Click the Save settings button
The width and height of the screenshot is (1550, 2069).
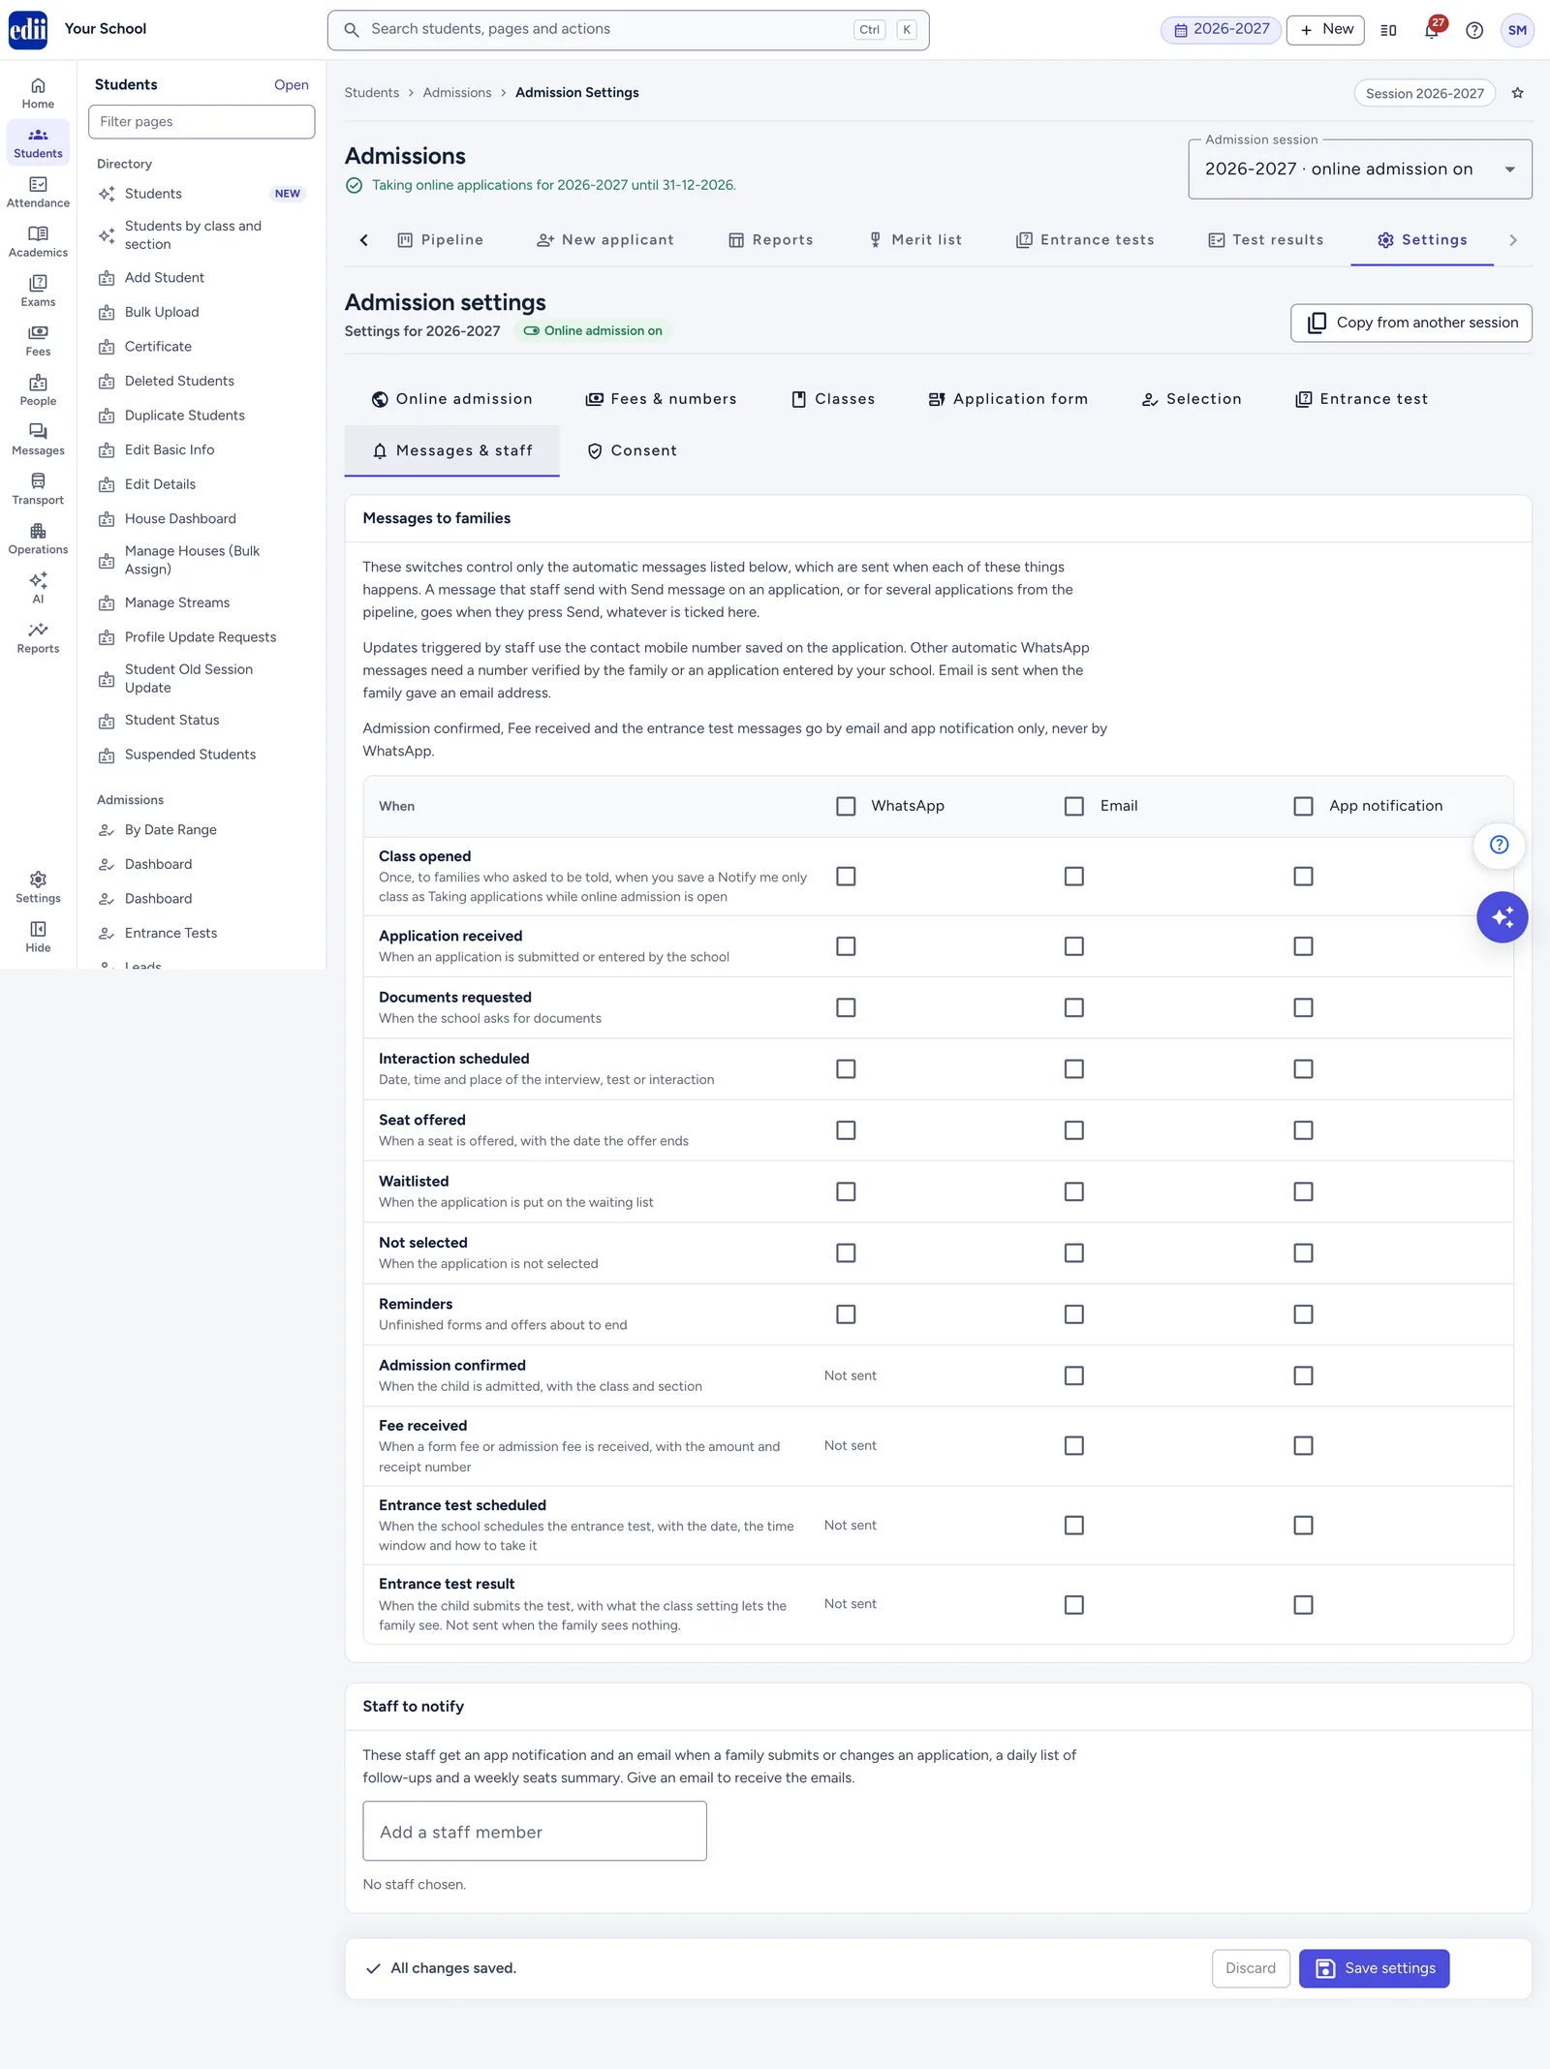1374,1968
